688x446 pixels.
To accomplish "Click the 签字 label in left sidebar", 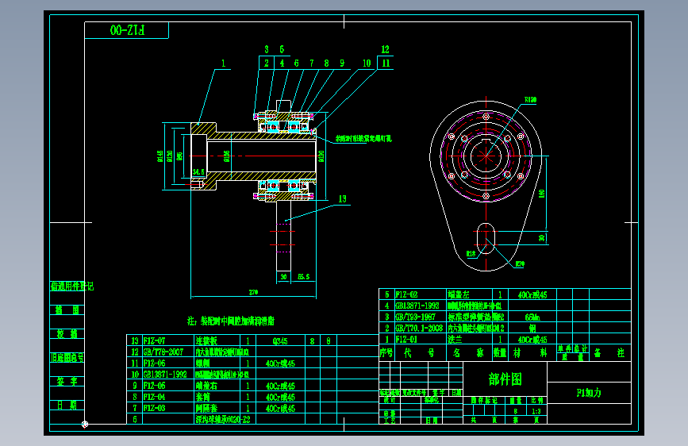I will pyautogui.click(x=67, y=381).
